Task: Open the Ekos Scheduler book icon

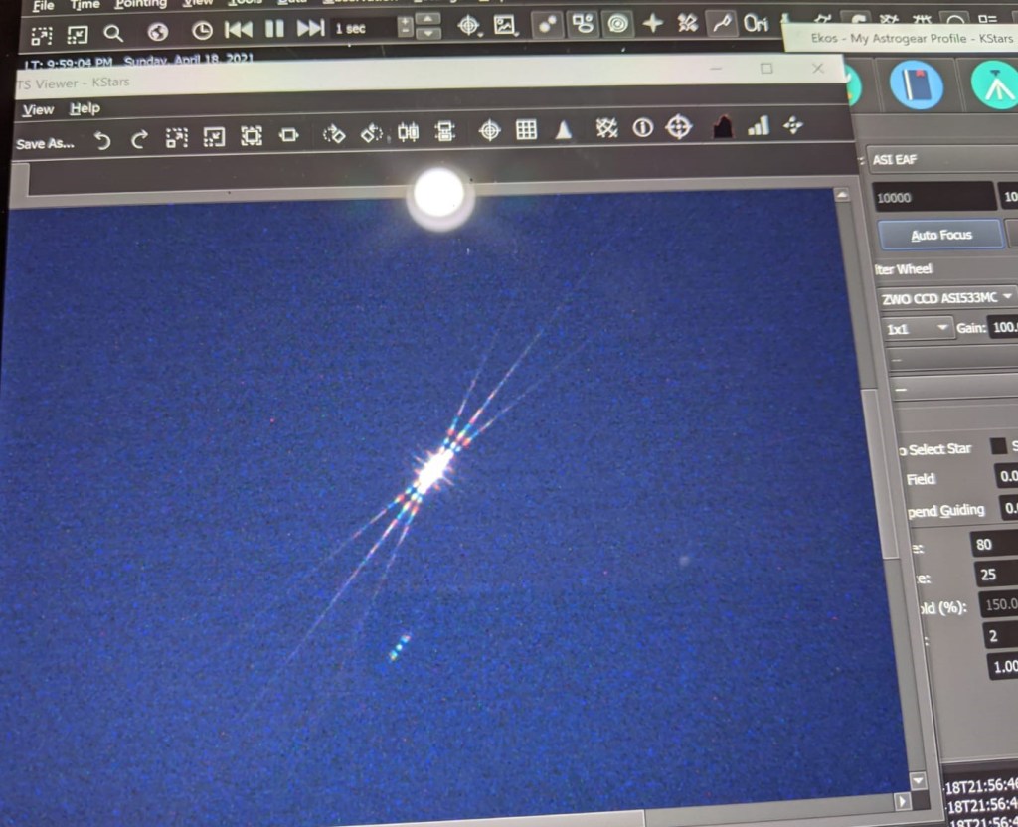Action: click(x=916, y=84)
